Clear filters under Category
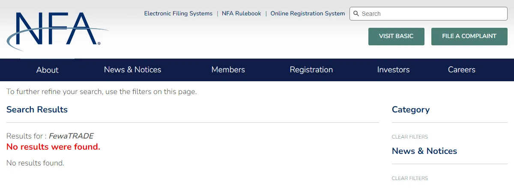The height and width of the screenshot is (189, 514). pyautogui.click(x=410, y=137)
